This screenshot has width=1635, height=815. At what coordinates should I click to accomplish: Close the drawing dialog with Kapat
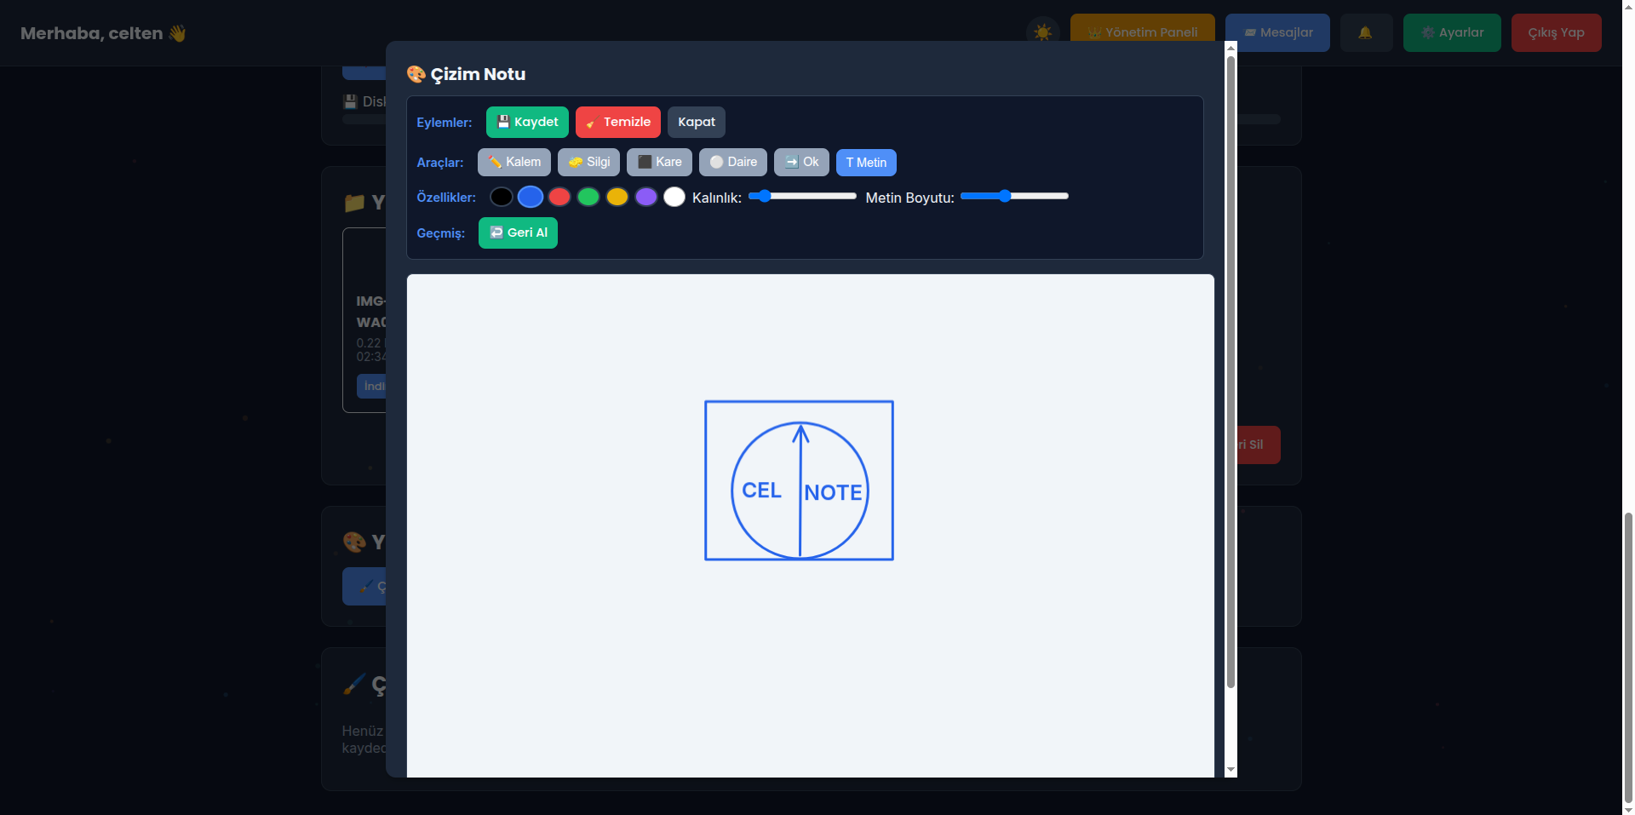pos(696,122)
